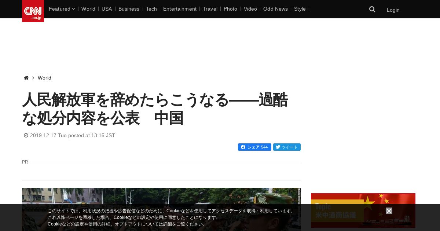Viewport: 440px width, 231px height.
Task: Select Odd News in navigation
Action: pyautogui.click(x=275, y=9)
